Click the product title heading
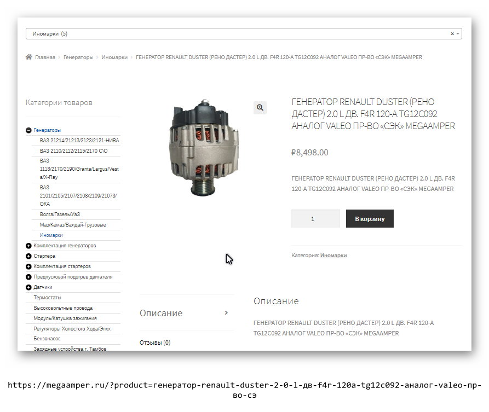Image resolution: width=489 pixels, height=412 pixels. point(373,114)
